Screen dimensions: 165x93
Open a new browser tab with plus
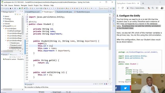point(143,3)
